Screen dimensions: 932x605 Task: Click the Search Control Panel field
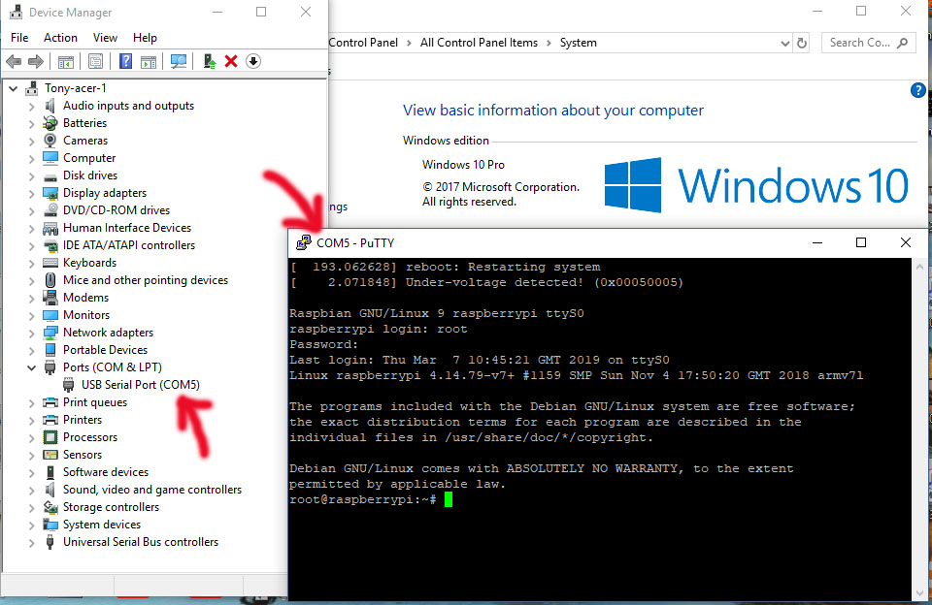tap(868, 43)
